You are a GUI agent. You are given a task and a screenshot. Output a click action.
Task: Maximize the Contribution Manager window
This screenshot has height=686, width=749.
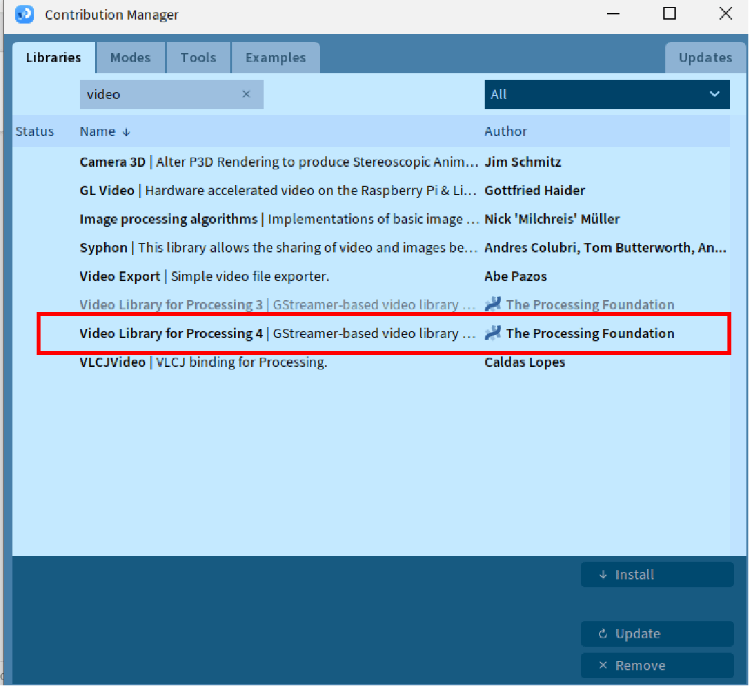click(x=669, y=14)
